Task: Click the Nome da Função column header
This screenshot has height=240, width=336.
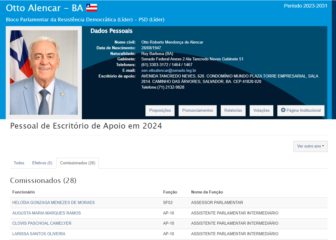Action: pos(207,192)
